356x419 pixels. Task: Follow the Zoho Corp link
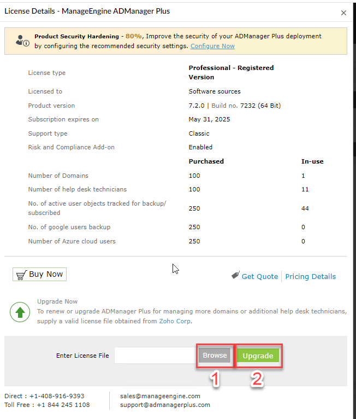pos(175,321)
